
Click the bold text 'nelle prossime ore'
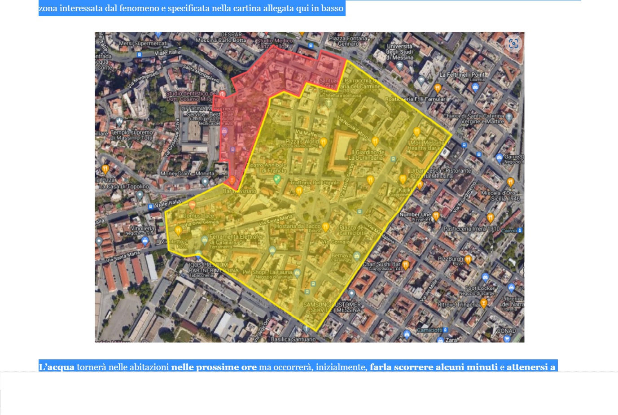(x=214, y=367)
